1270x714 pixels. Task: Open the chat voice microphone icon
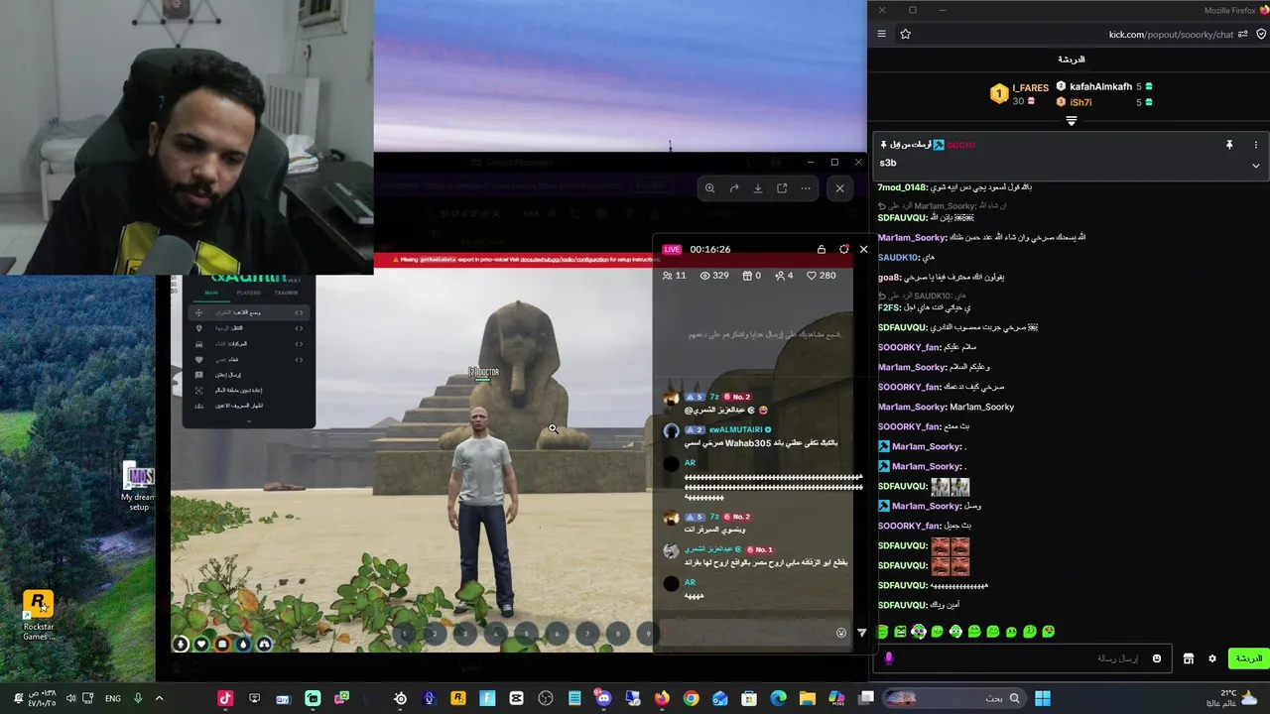coord(888,658)
